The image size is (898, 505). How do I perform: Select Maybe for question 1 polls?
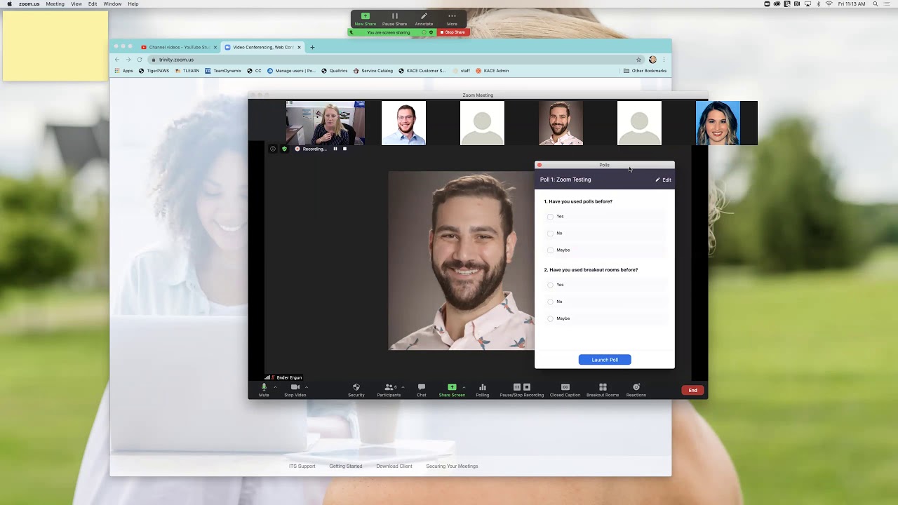(x=550, y=250)
